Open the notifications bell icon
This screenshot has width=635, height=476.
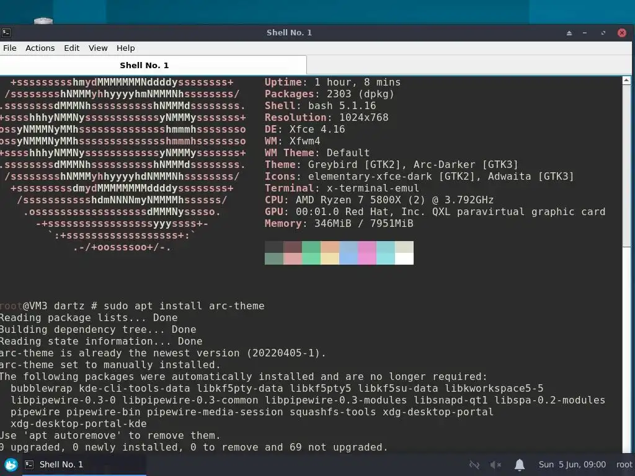[x=520, y=465]
